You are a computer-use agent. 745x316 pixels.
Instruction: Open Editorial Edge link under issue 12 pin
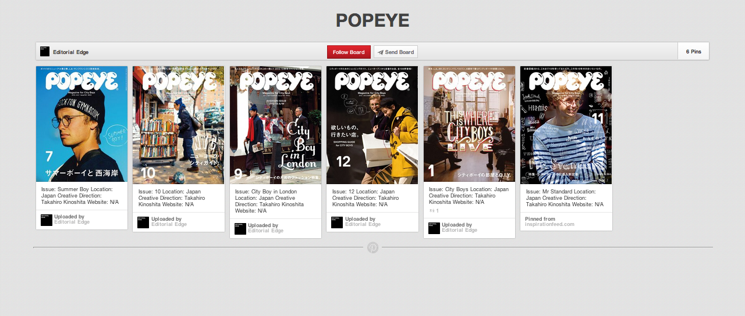coord(363,224)
